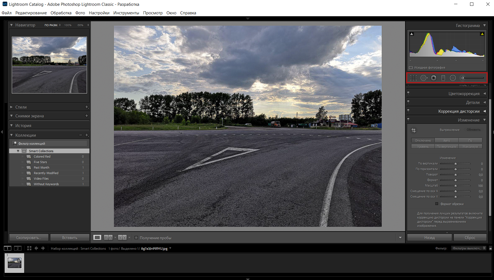Click the Авто upright button

(446, 141)
